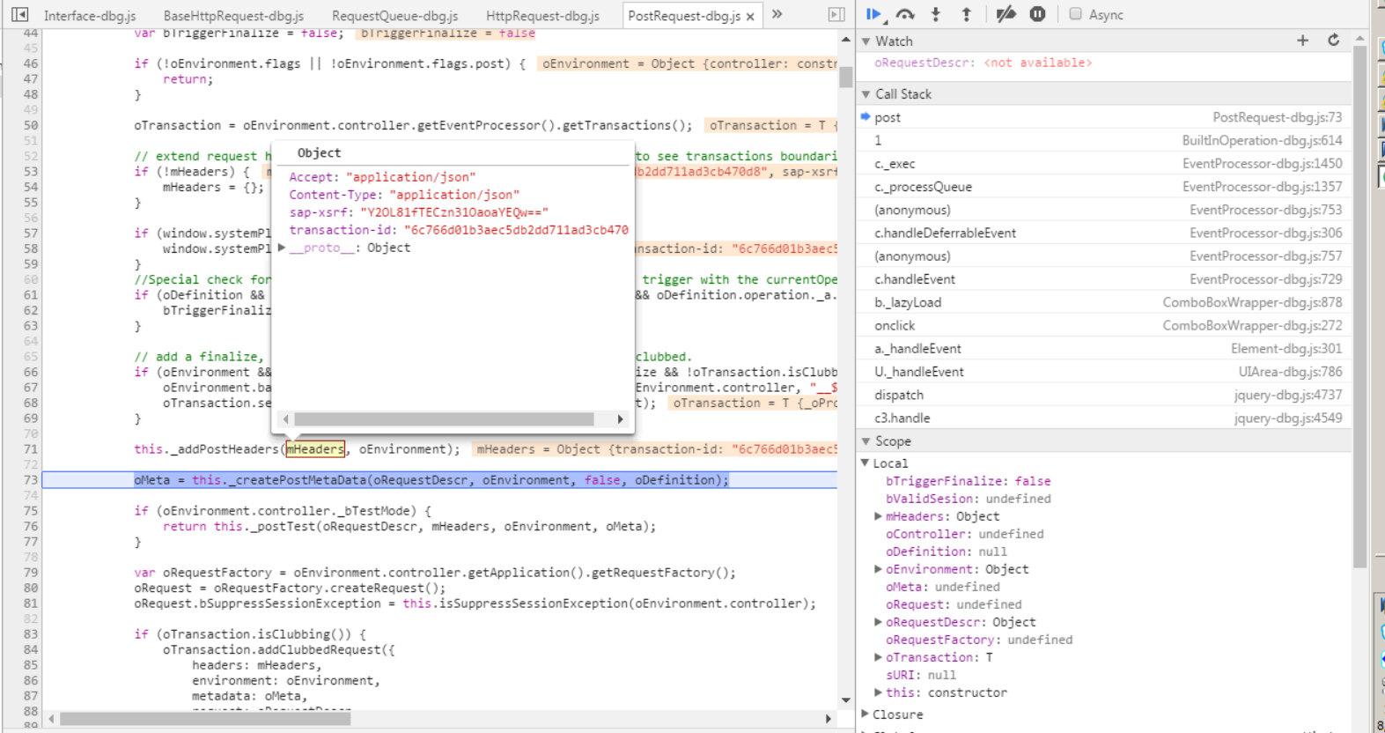Collapse the Scope section
The image size is (1385, 733).
866,441
